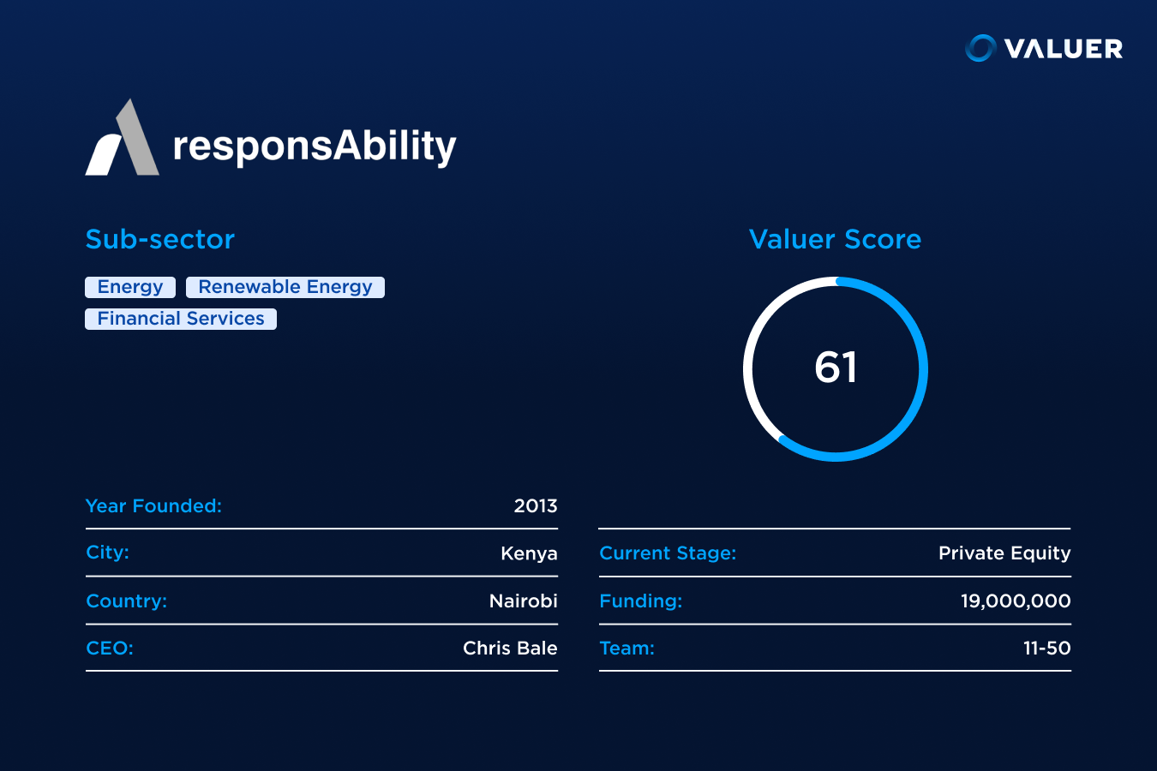Image resolution: width=1157 pixels, height=771 pixels.
Task: Click the Energy tag
Action: click(x=130, y=287)
